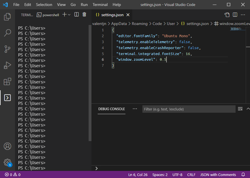Open the Edit menu
Screen dimensions: 250x178
[27, 5]
